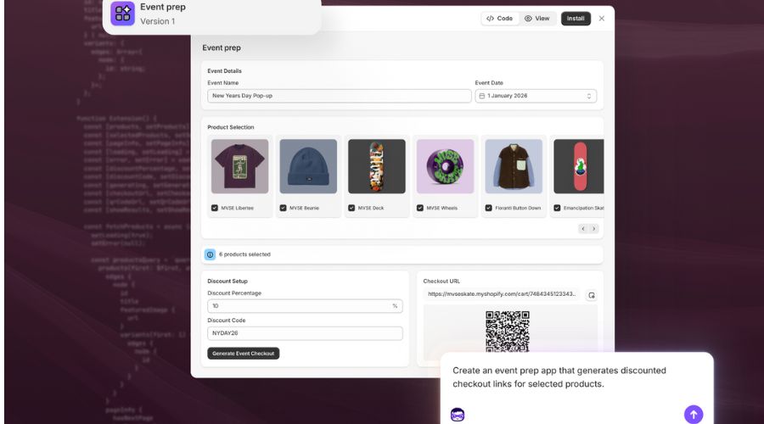This screenshot has width=764, height=424.
Task: Click the Install button
Action: click(x=576, y=19)
